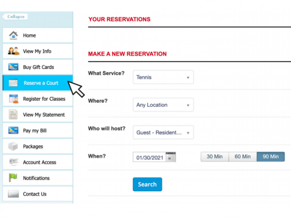Go to Account Access in sidebar
This screenshot has width=291, height=218.
click(39, 162)
